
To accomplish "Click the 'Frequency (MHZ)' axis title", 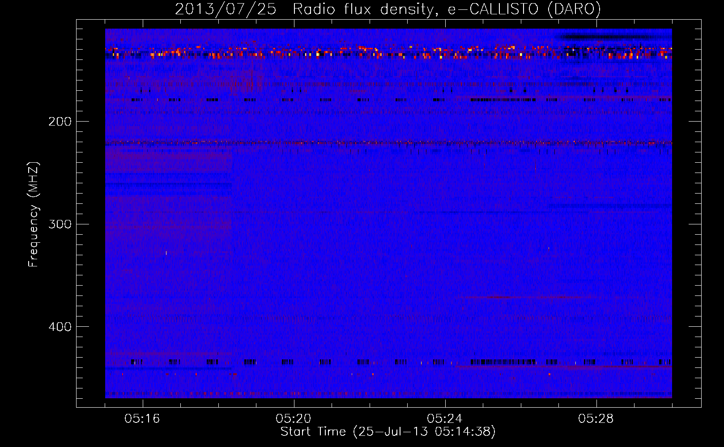I will [x=34, y=214].
